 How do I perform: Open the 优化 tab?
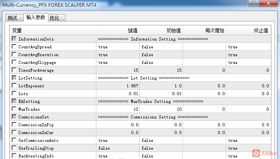(x=57, y=18)
